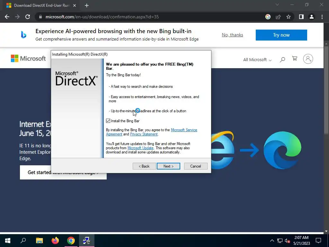The width and height of the screenshot is (329, 247).
Task: Open the Microsoft Update link
Action: click(140, 148)
